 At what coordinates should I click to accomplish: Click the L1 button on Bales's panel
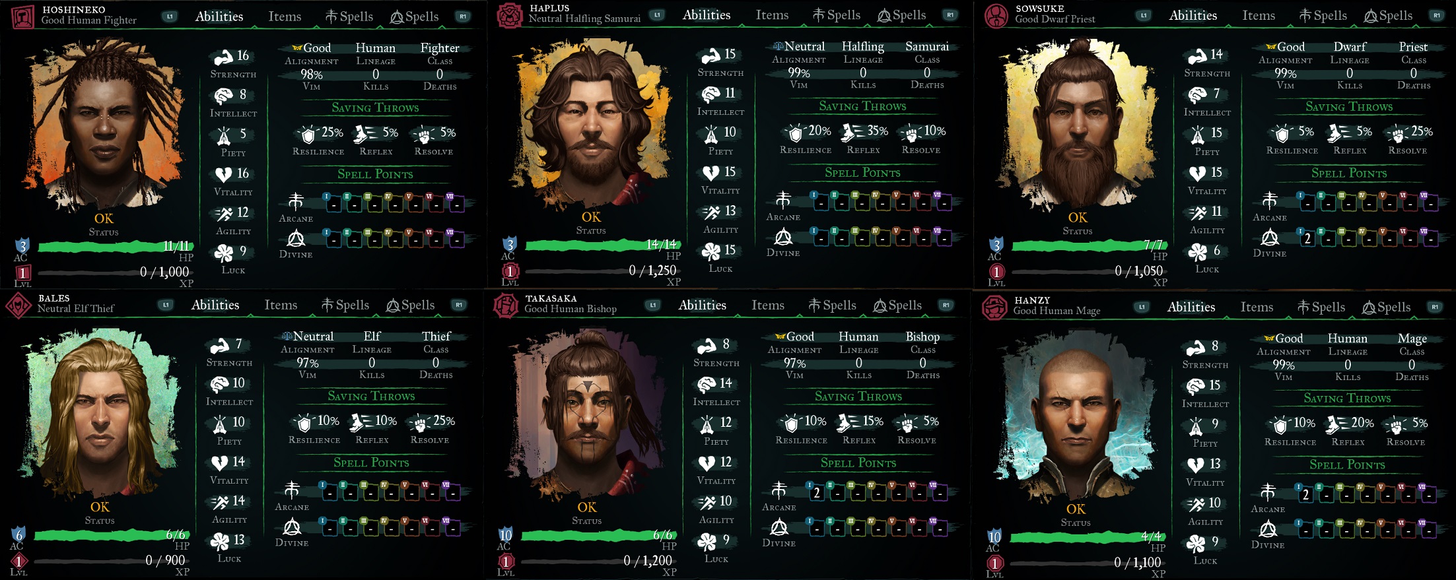click(166, 305)
